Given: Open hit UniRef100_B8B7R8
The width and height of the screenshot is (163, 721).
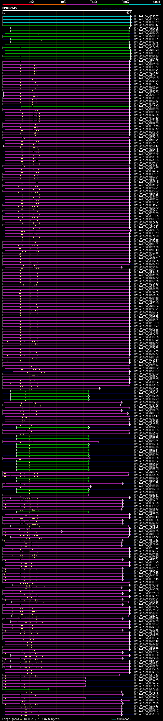Looking at the screenshot, I should click(x=146, y=486).
